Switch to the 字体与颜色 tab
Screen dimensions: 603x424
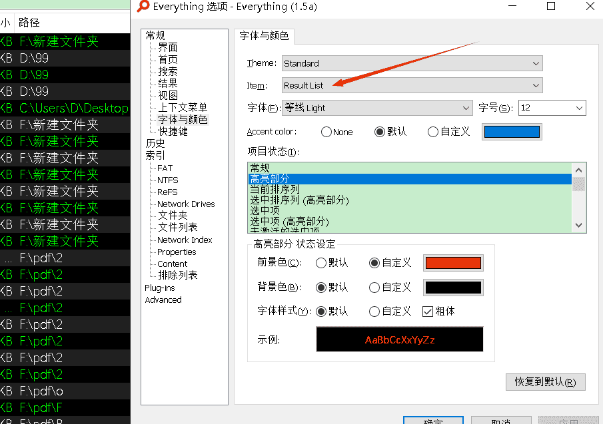(x=265, y=36)
